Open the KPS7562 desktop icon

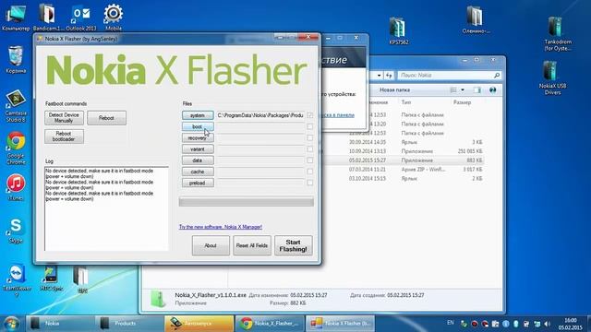pyautogui.click(x=398, y=30)
